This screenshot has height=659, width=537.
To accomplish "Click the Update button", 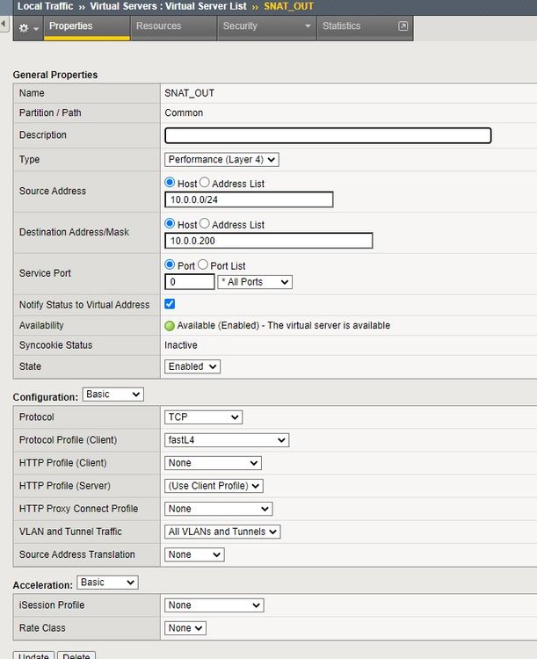I will pyautogui.click(x=33, y=655).
